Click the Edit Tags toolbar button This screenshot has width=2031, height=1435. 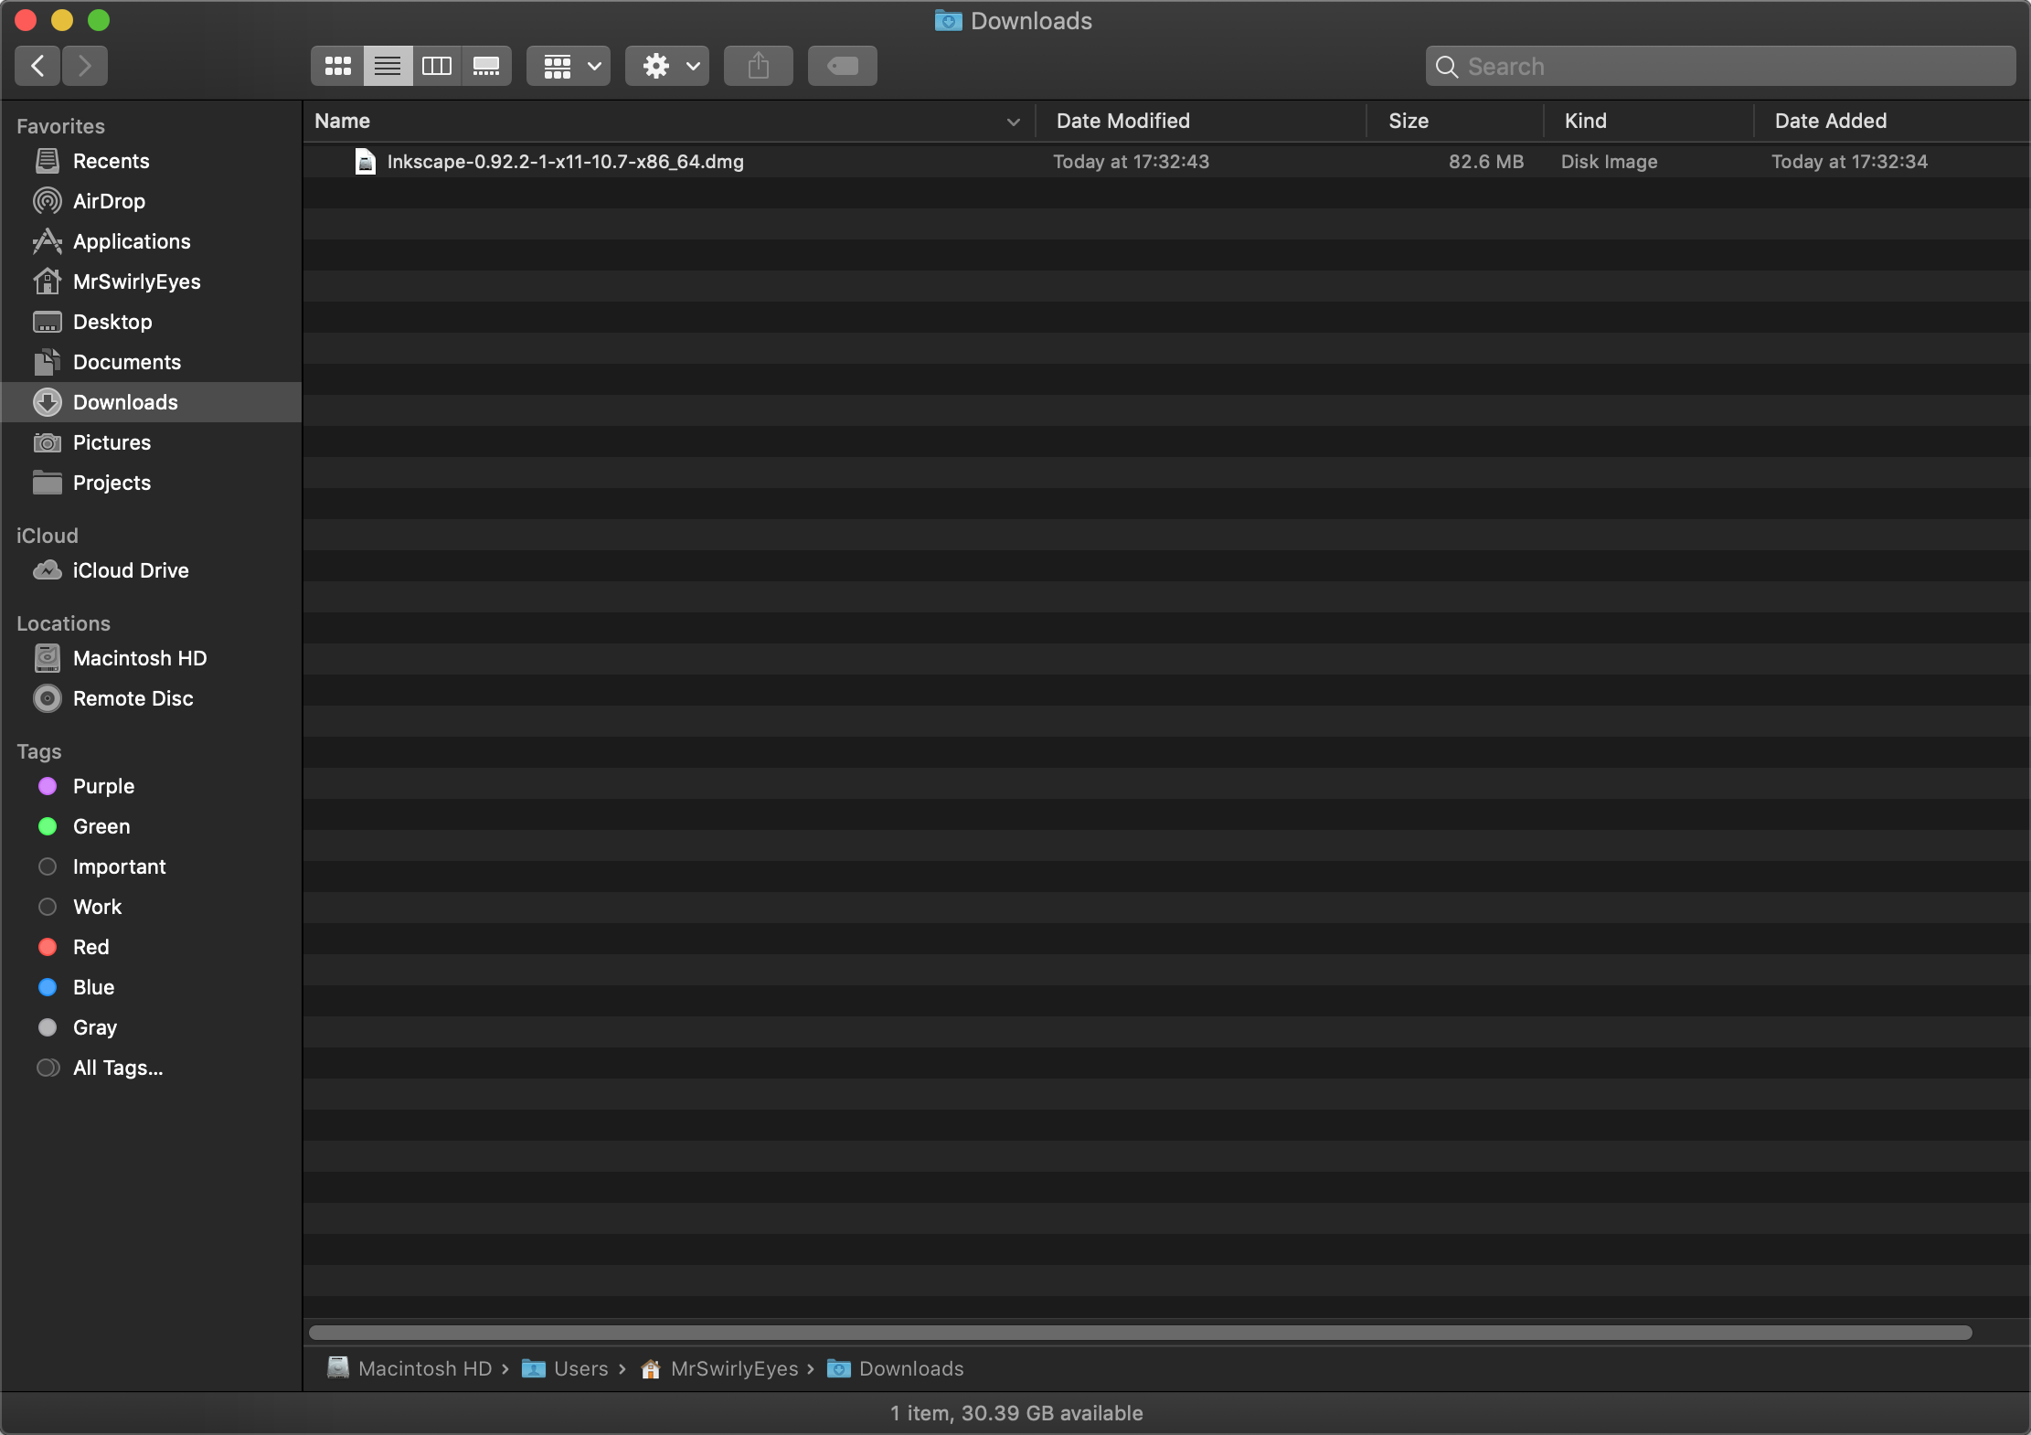842,66
